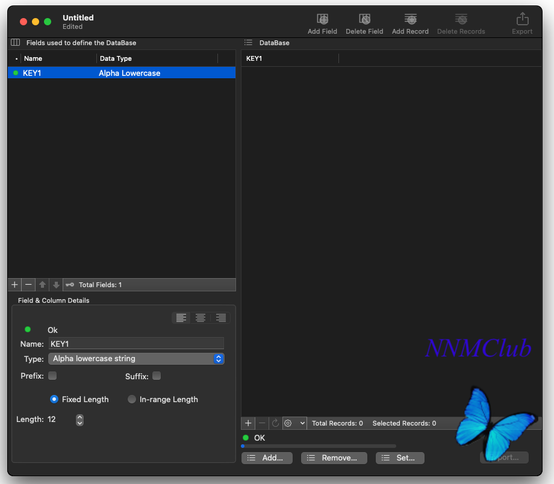Click the Delete Field toolbar icon

pyautogui.click(x=364, y=19)
